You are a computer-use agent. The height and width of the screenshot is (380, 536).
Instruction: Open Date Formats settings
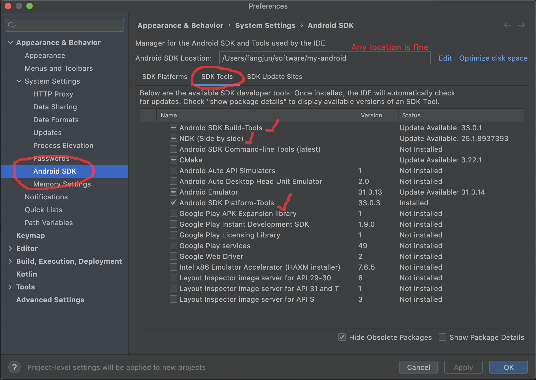point(56,120)
